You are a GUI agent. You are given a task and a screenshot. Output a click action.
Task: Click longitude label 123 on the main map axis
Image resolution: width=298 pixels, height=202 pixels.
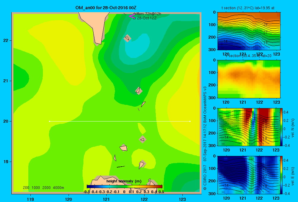click(182, 199)
